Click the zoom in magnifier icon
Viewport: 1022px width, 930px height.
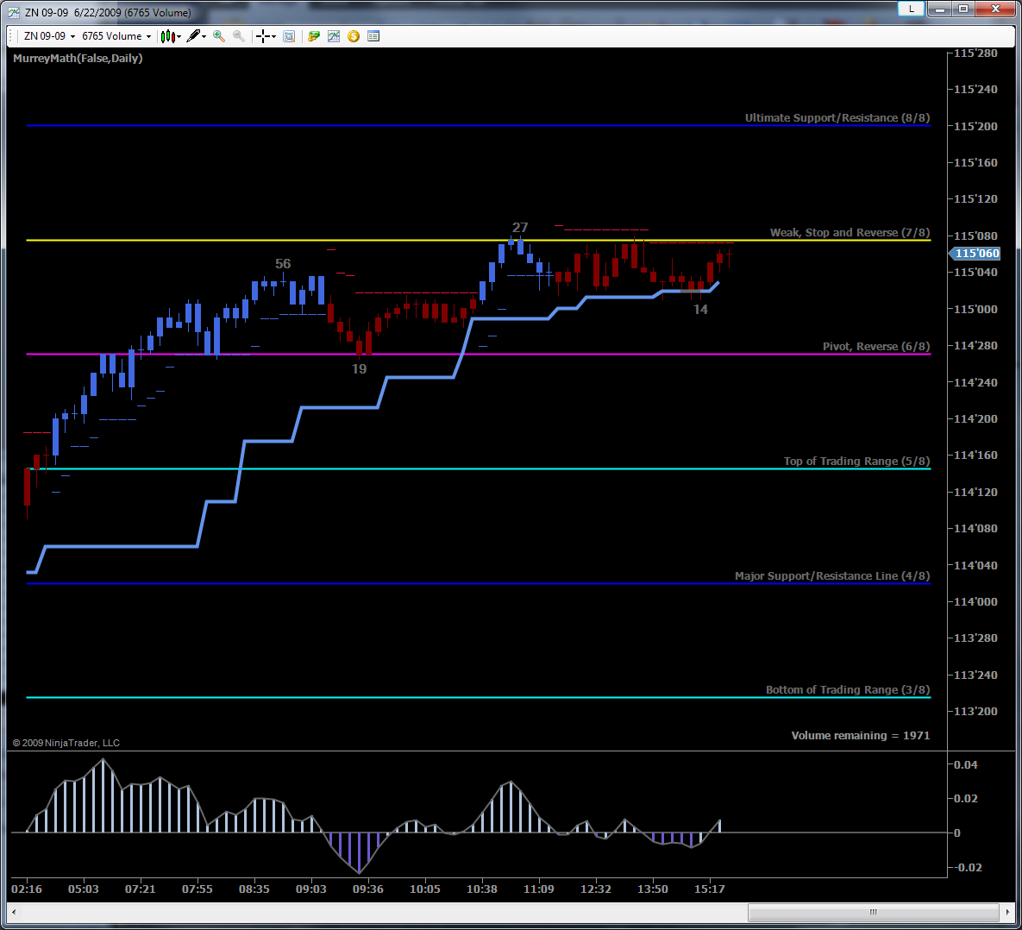(x=219, y=36)
